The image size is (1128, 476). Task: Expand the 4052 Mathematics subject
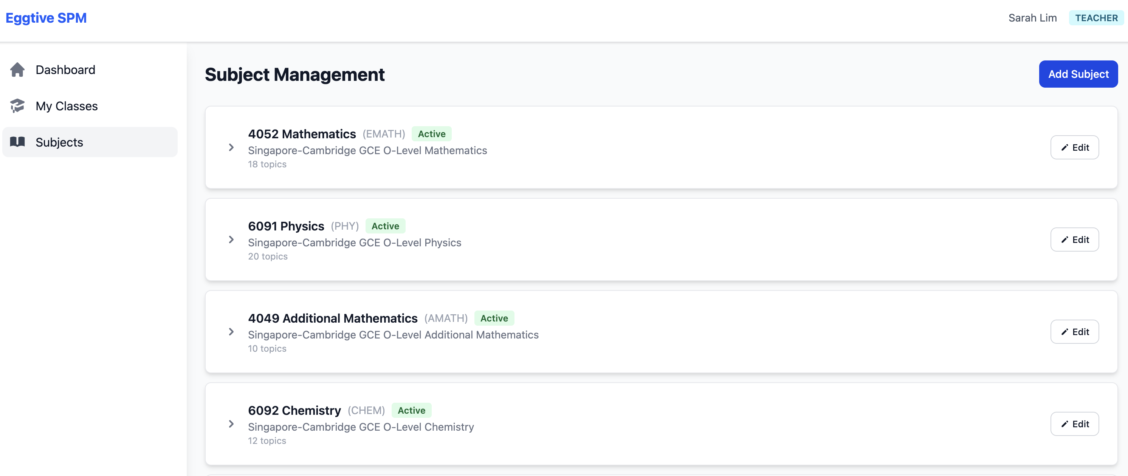click(231, 147)
